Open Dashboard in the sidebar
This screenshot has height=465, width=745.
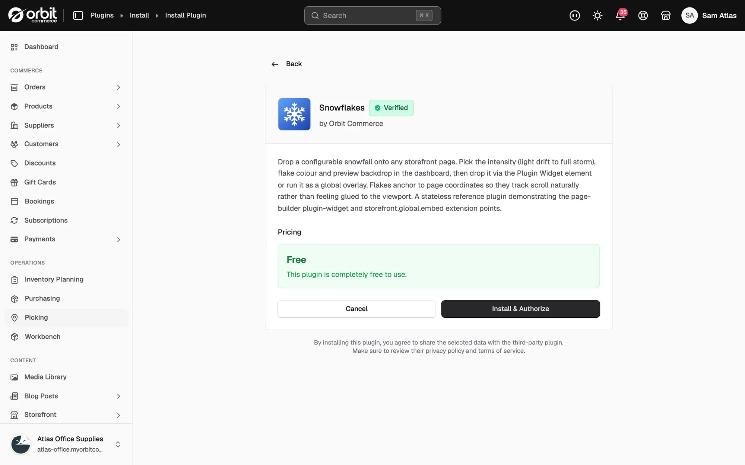click(66, 47)
